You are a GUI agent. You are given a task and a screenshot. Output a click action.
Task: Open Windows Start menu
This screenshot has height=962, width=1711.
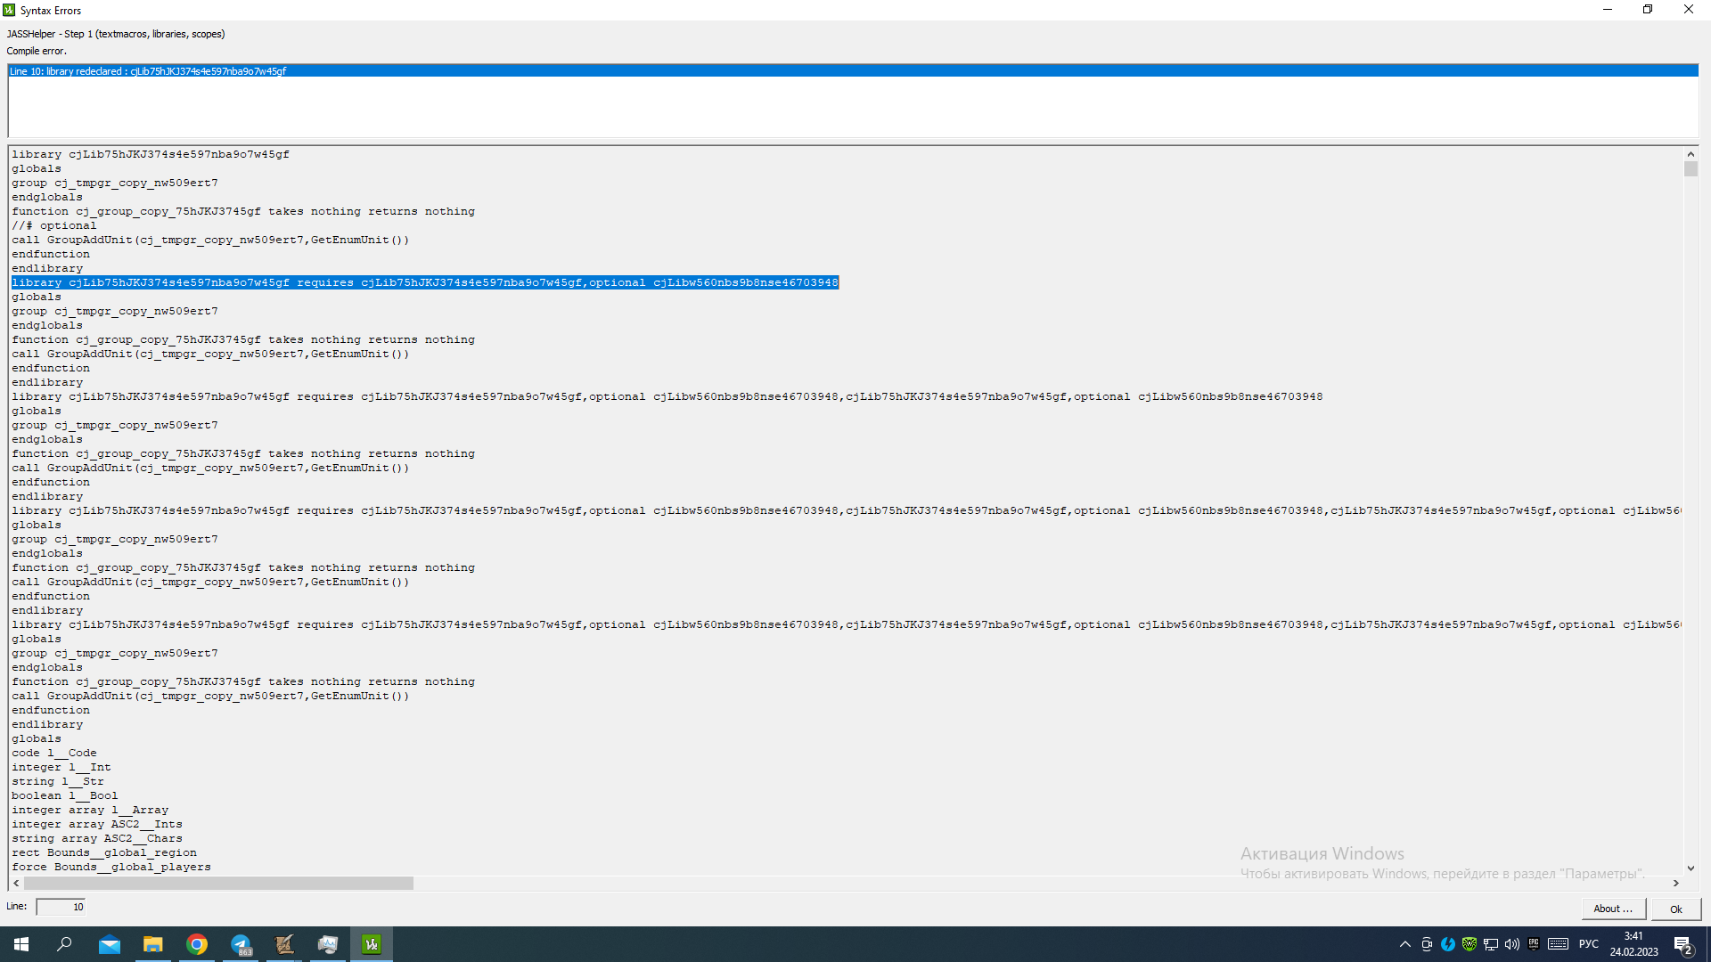pos(21,944)
